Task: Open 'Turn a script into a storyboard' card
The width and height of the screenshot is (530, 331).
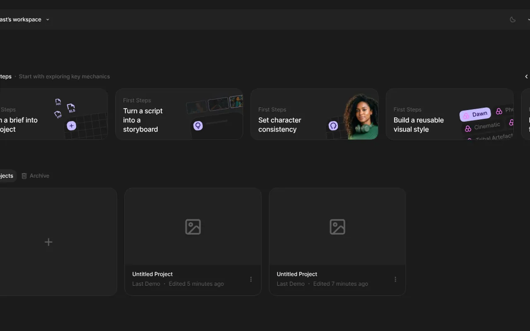Action: [179, 114]
